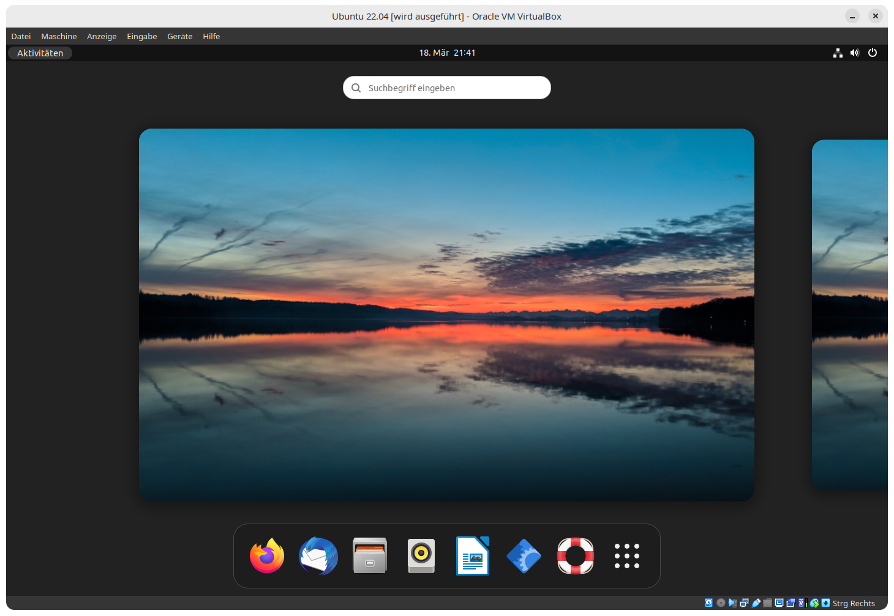Select the main workspace thumbnail
Viewport: 894px width, 616px height.
pos(446,315)
